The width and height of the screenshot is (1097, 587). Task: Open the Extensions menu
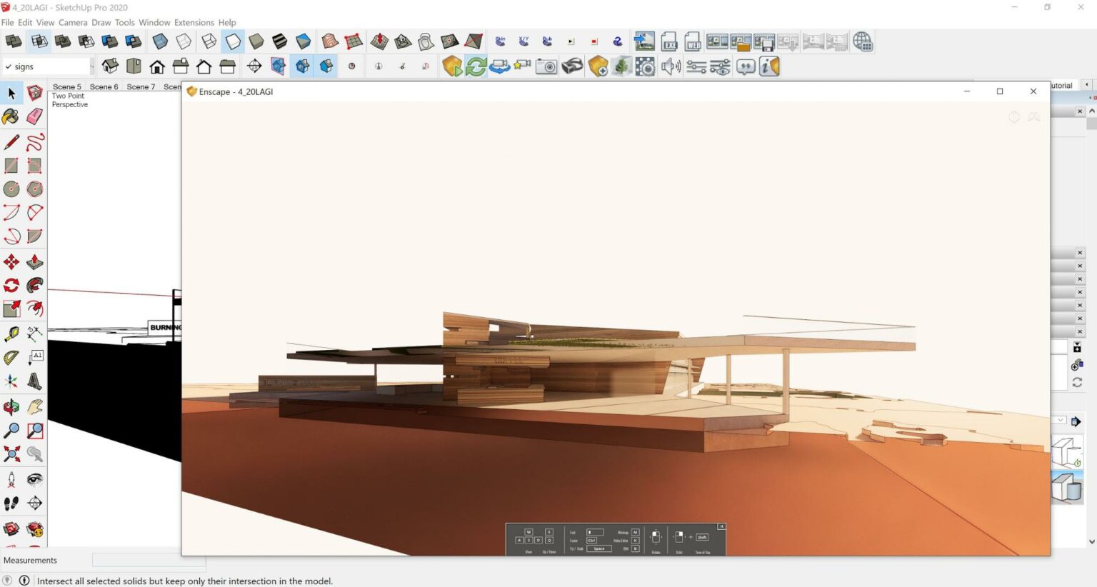[x=194, y=22]
